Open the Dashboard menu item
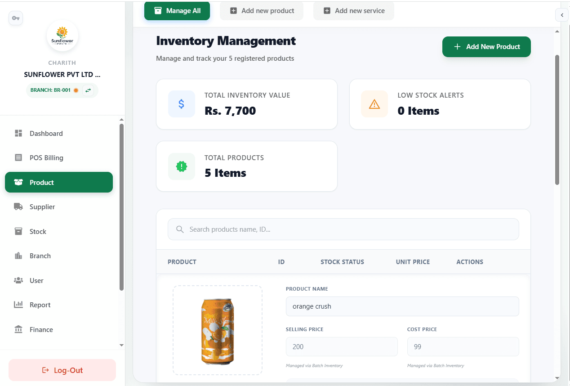This screenshot has height=386, width=570. tap(46, 134)
